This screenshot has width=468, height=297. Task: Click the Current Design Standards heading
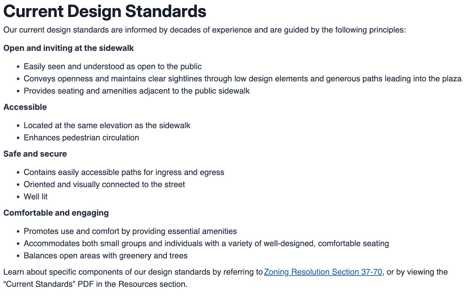105,11
